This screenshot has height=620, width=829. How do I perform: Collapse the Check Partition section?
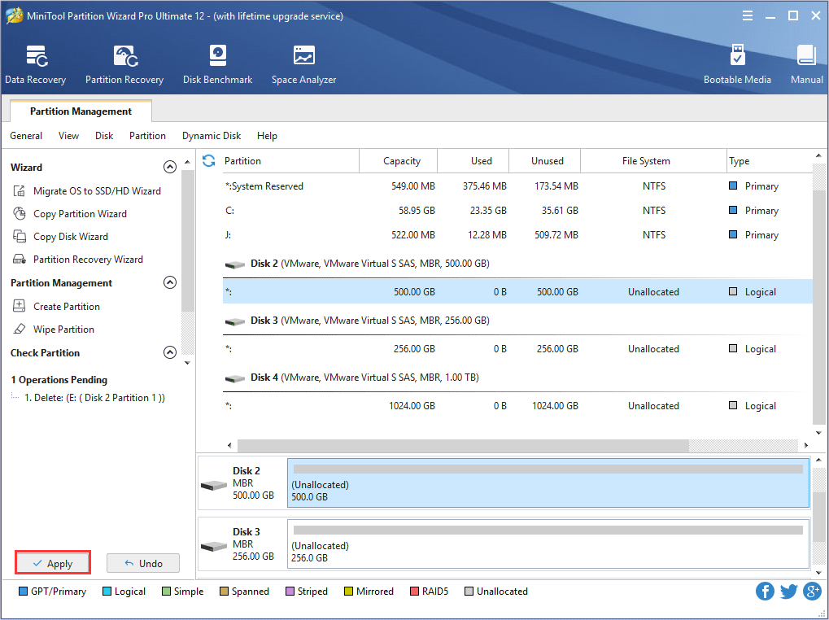coord(170,352)
